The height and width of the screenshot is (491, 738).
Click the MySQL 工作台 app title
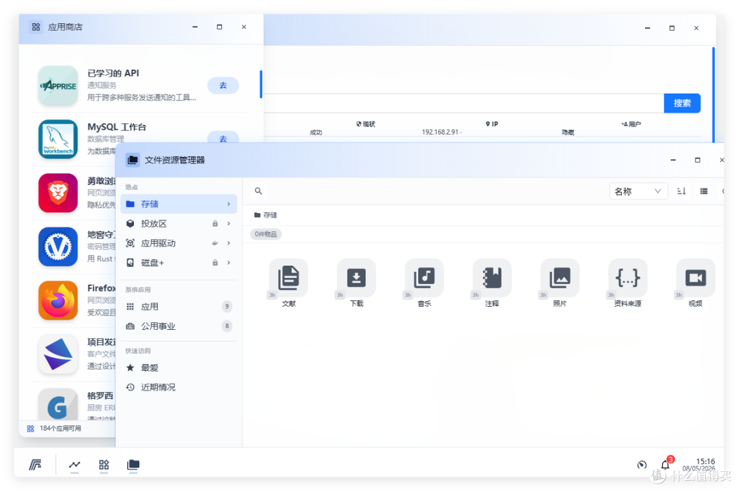(117, 127)
